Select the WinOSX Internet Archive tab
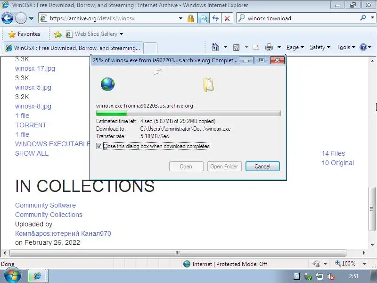 point(73,48)
